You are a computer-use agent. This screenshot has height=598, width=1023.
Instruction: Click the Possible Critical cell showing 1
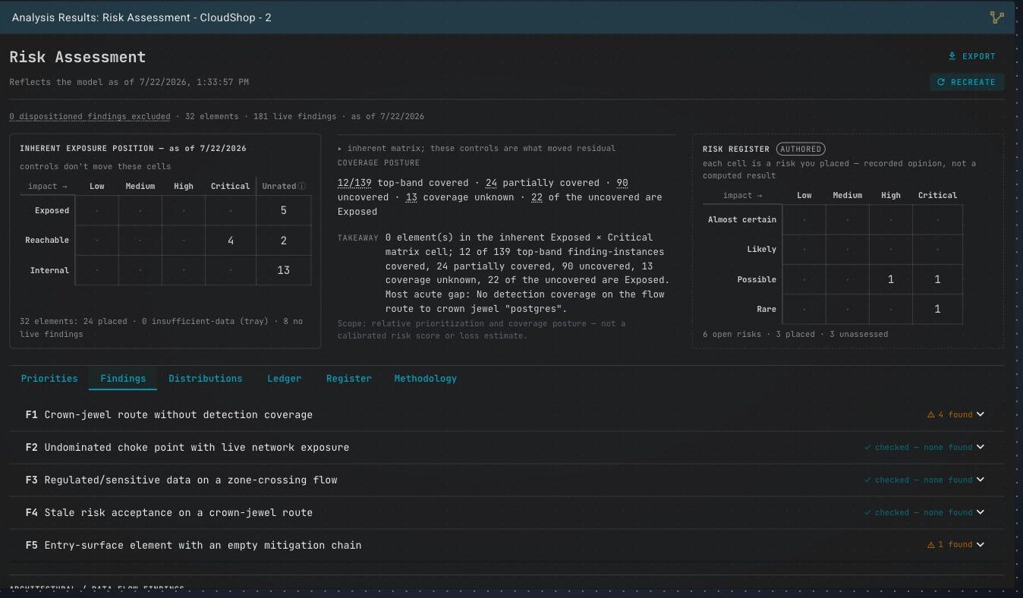pos(937,279)
